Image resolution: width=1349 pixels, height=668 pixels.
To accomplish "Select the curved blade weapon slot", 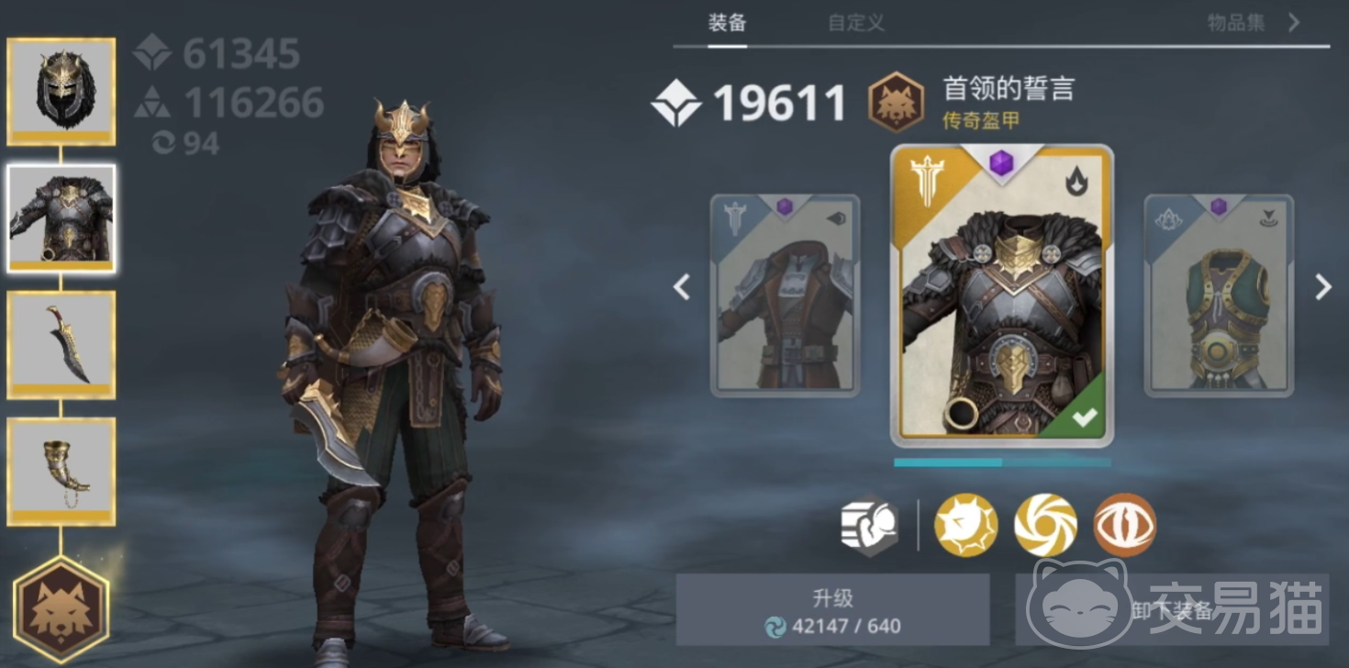I will click(61, 345).
